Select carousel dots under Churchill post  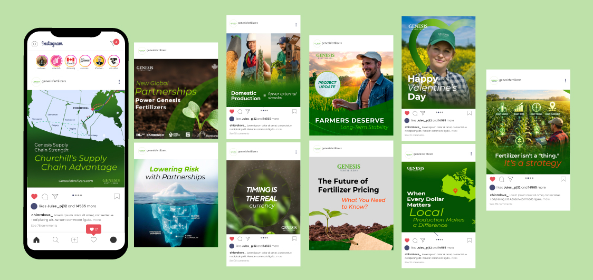click(77, 195)
